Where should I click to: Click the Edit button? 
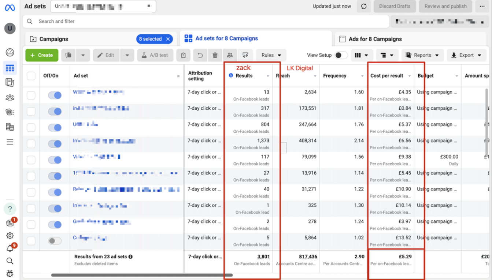click(106, 55)
